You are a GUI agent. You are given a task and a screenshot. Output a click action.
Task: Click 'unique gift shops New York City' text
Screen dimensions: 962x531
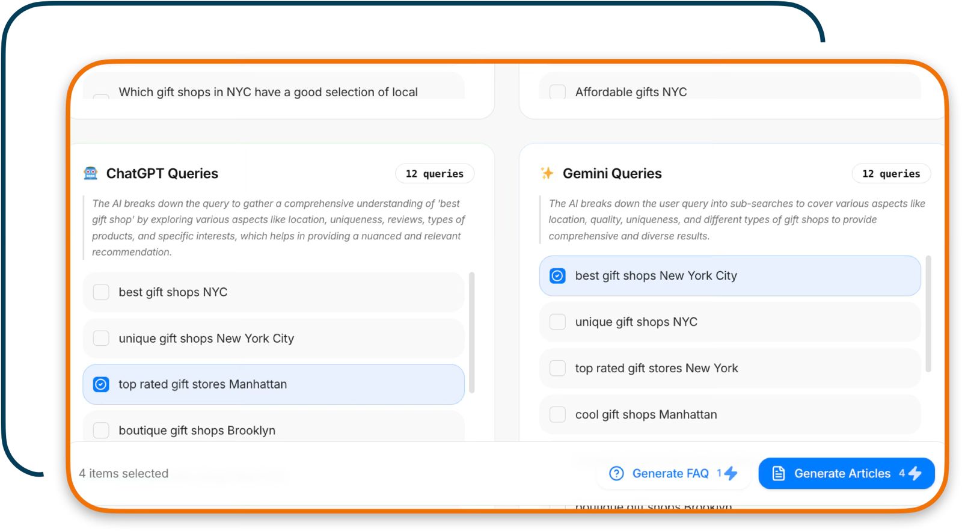click(206, 338)
